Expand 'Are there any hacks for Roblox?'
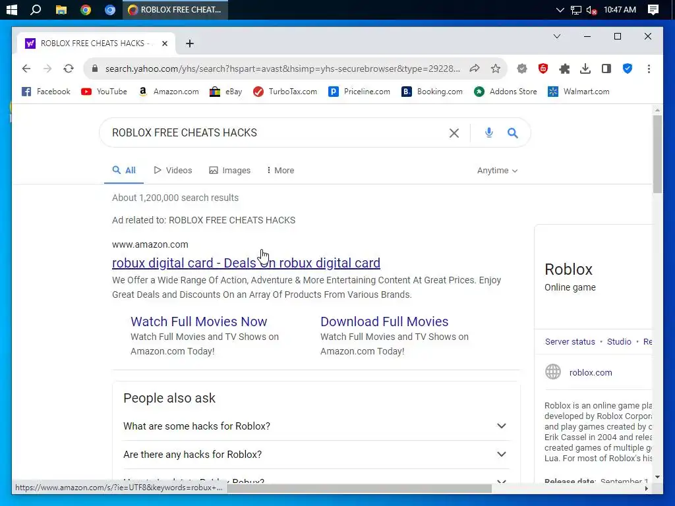Screen dimensions: 675x506 (x=316, y=455)
